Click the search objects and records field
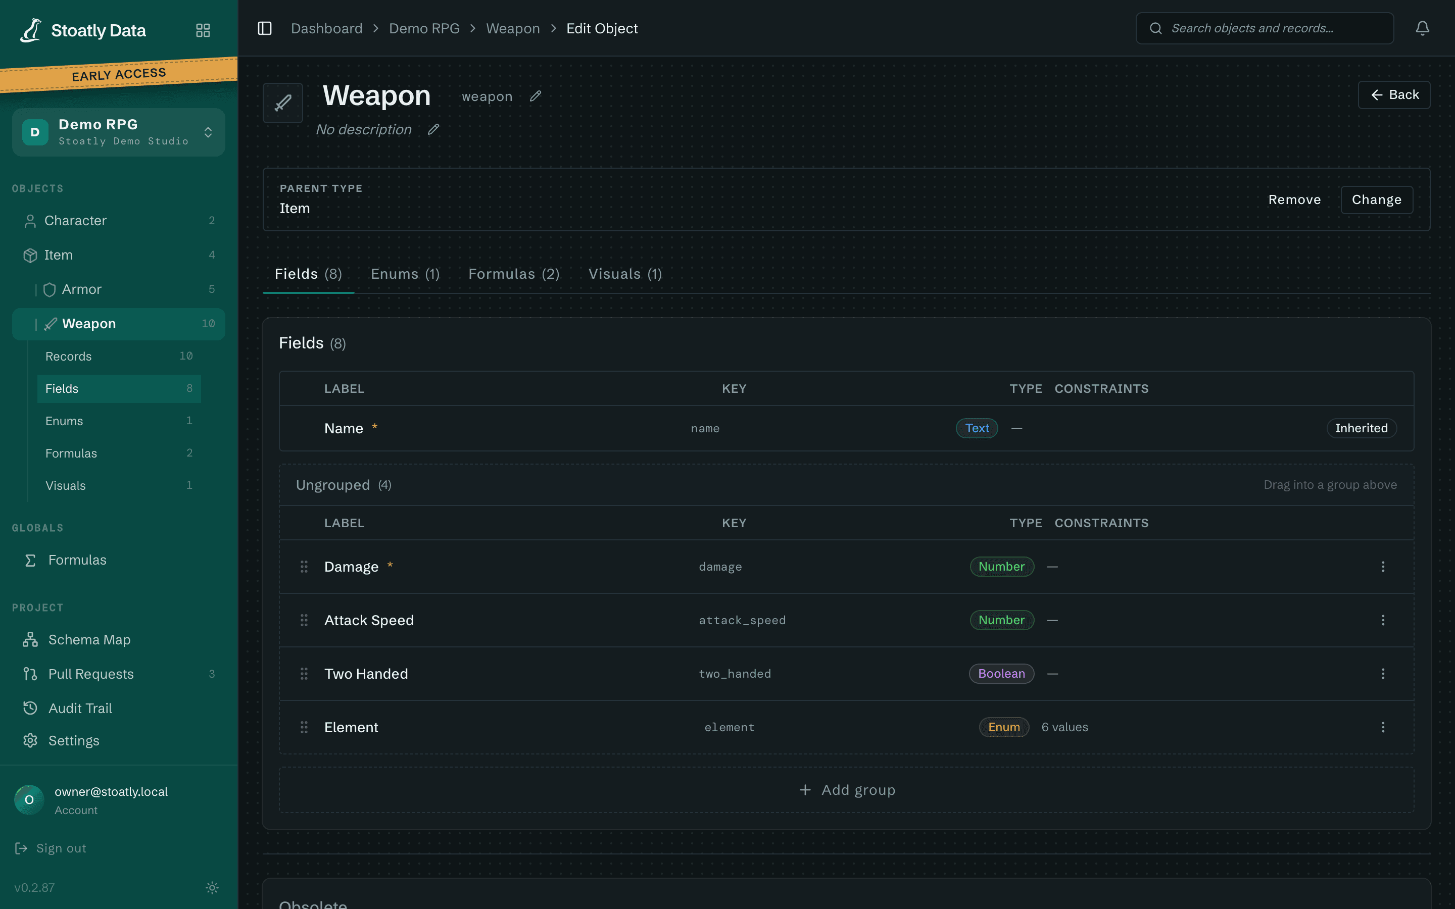1455x909 pixels. (x=1265, y=28)
